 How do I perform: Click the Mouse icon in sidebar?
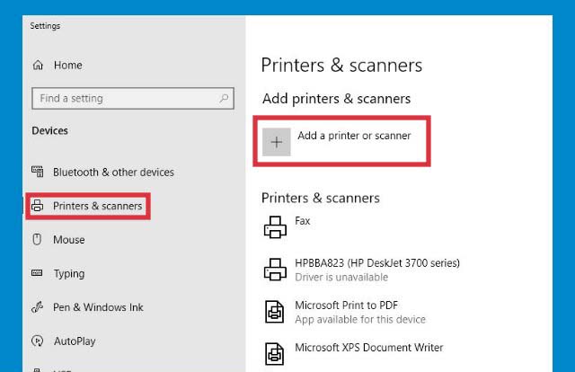[x=37, y=239]
